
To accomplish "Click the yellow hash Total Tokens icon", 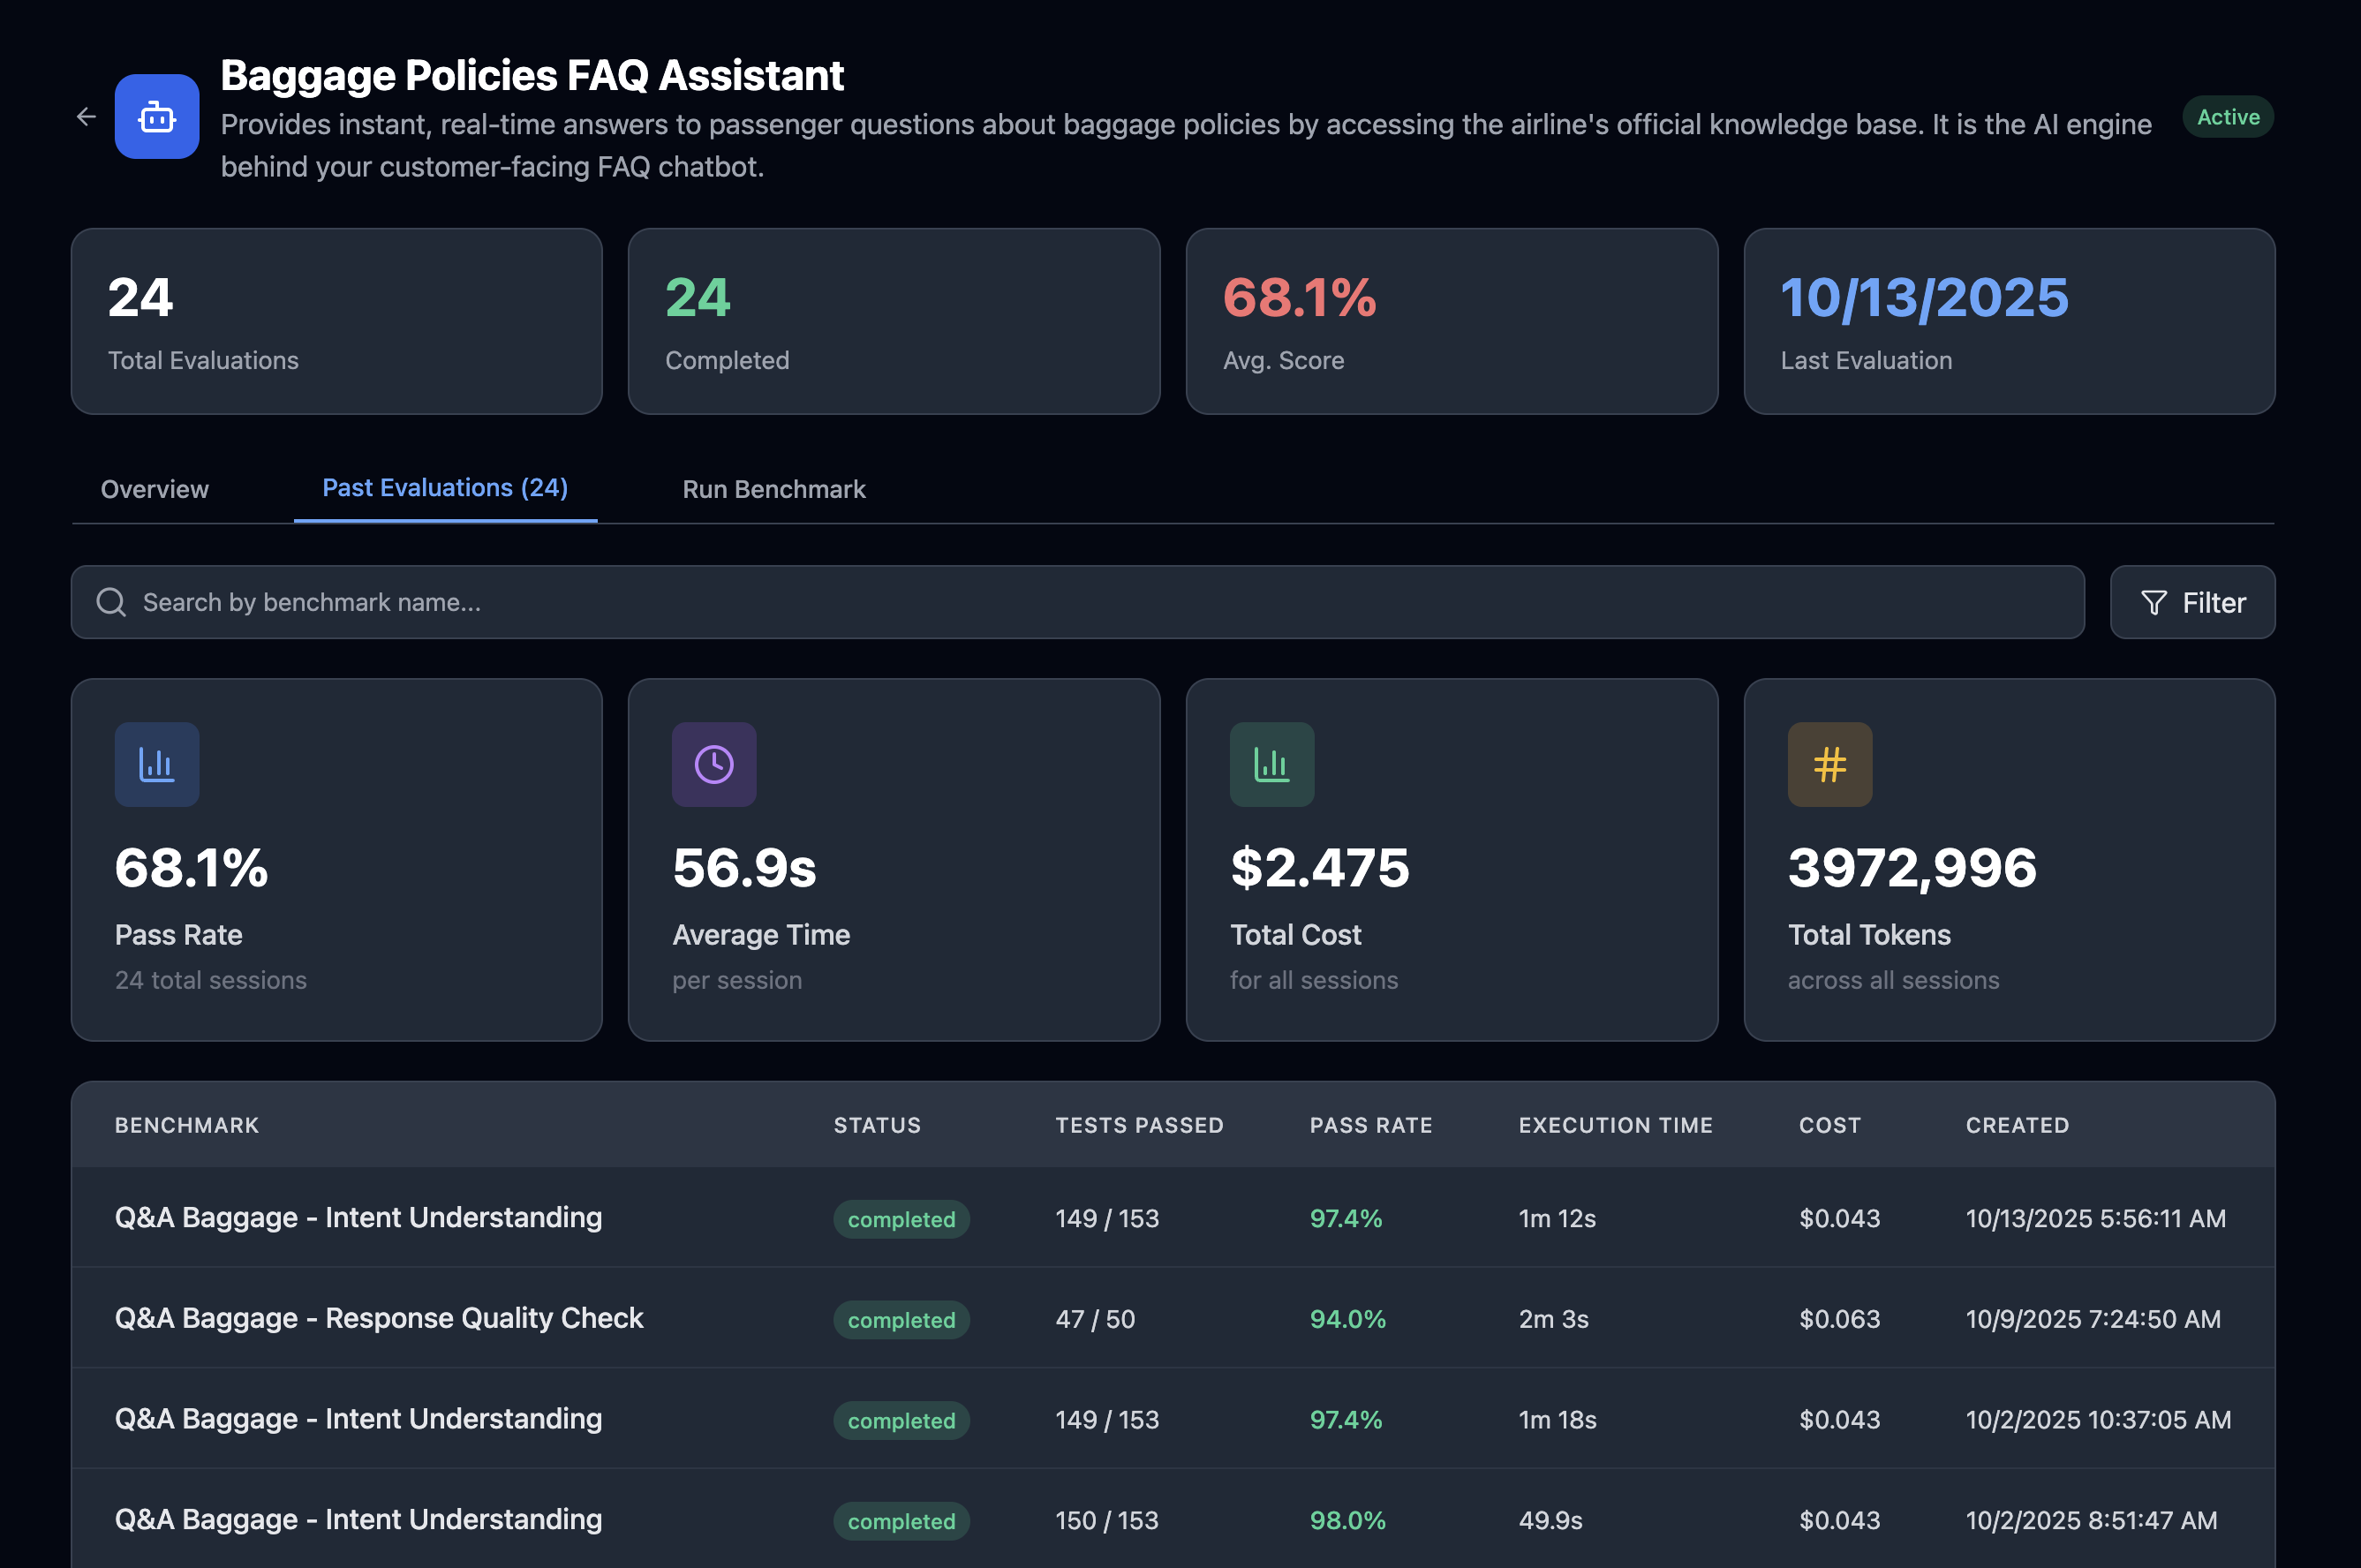I will pos(1829,765).
